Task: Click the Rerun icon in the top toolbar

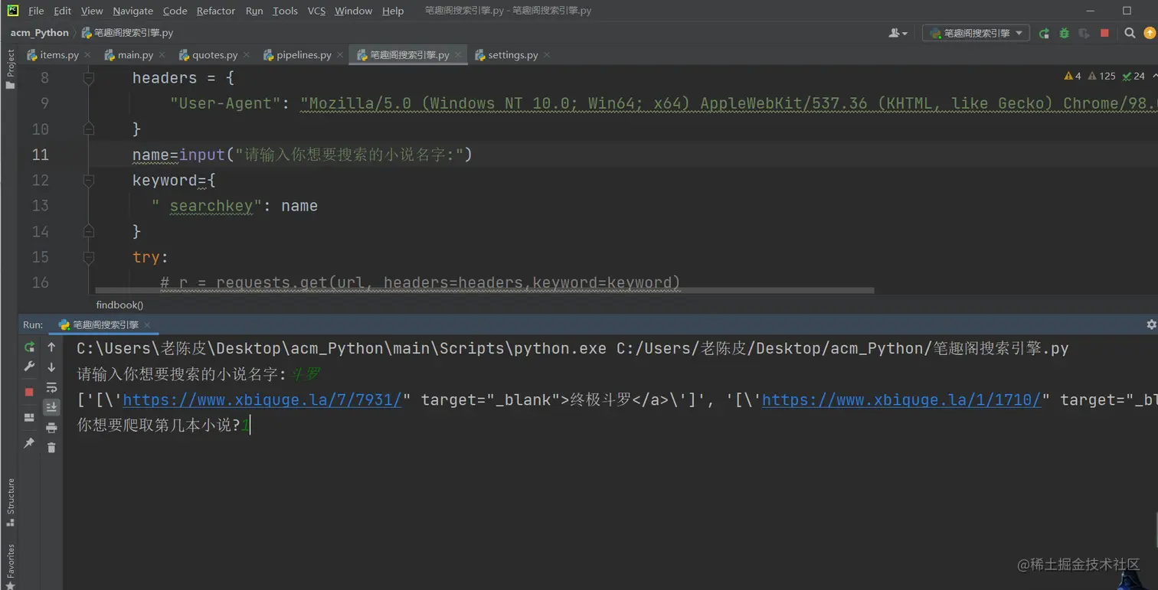Action: coord(1044,33)
